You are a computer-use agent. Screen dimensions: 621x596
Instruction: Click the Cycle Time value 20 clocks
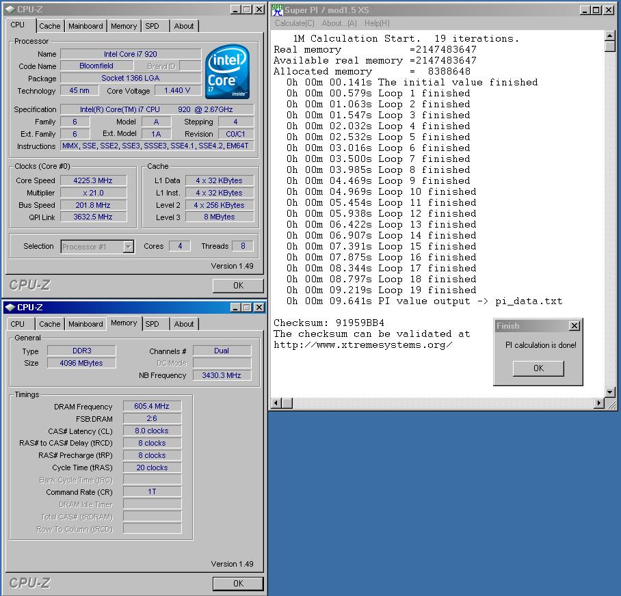[x=152, y=468]
